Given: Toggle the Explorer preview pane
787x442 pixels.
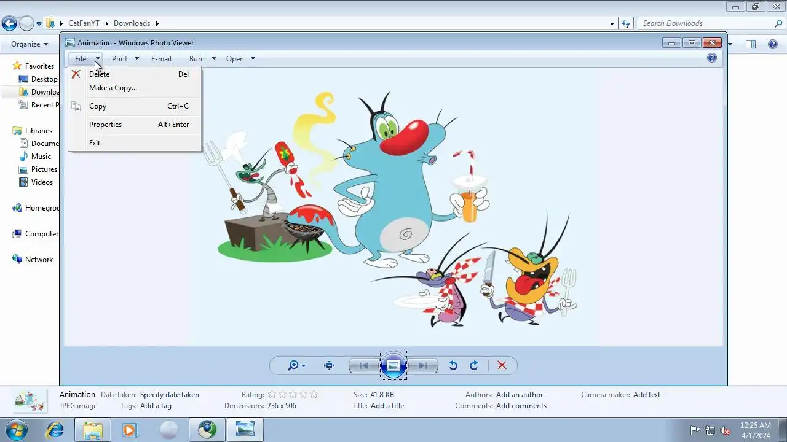Looking at the screenshot, I should (x=751, y=44).
